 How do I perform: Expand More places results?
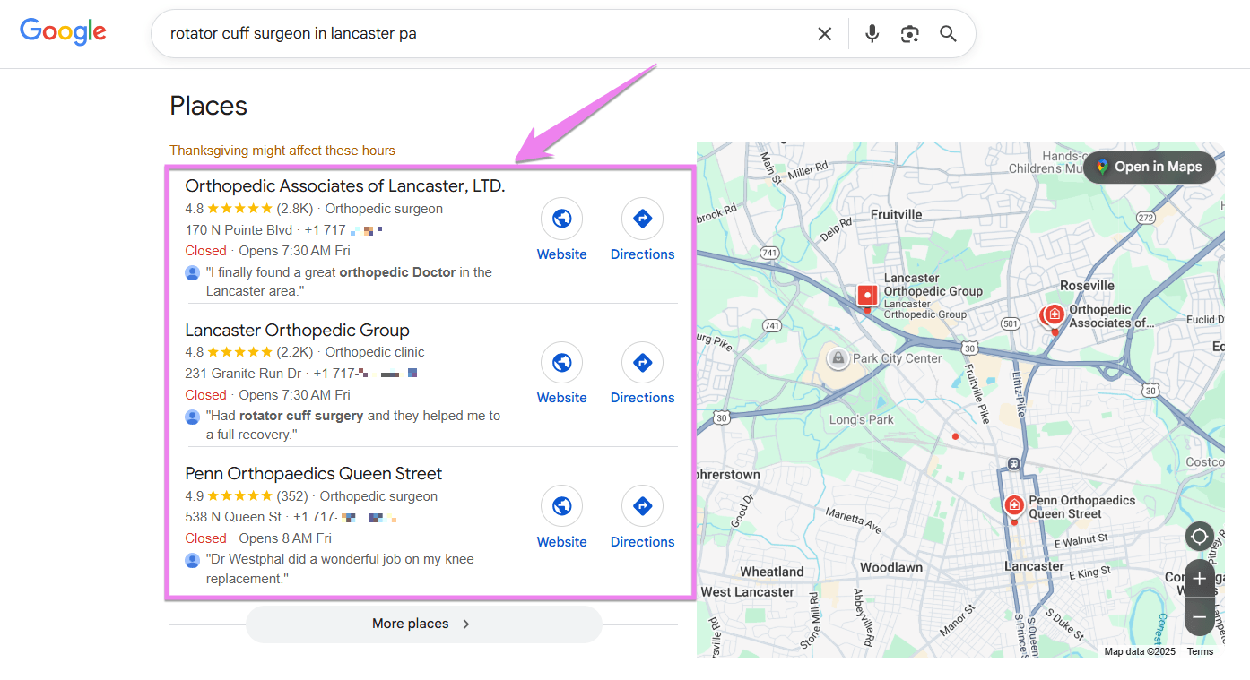pos(422,624)
